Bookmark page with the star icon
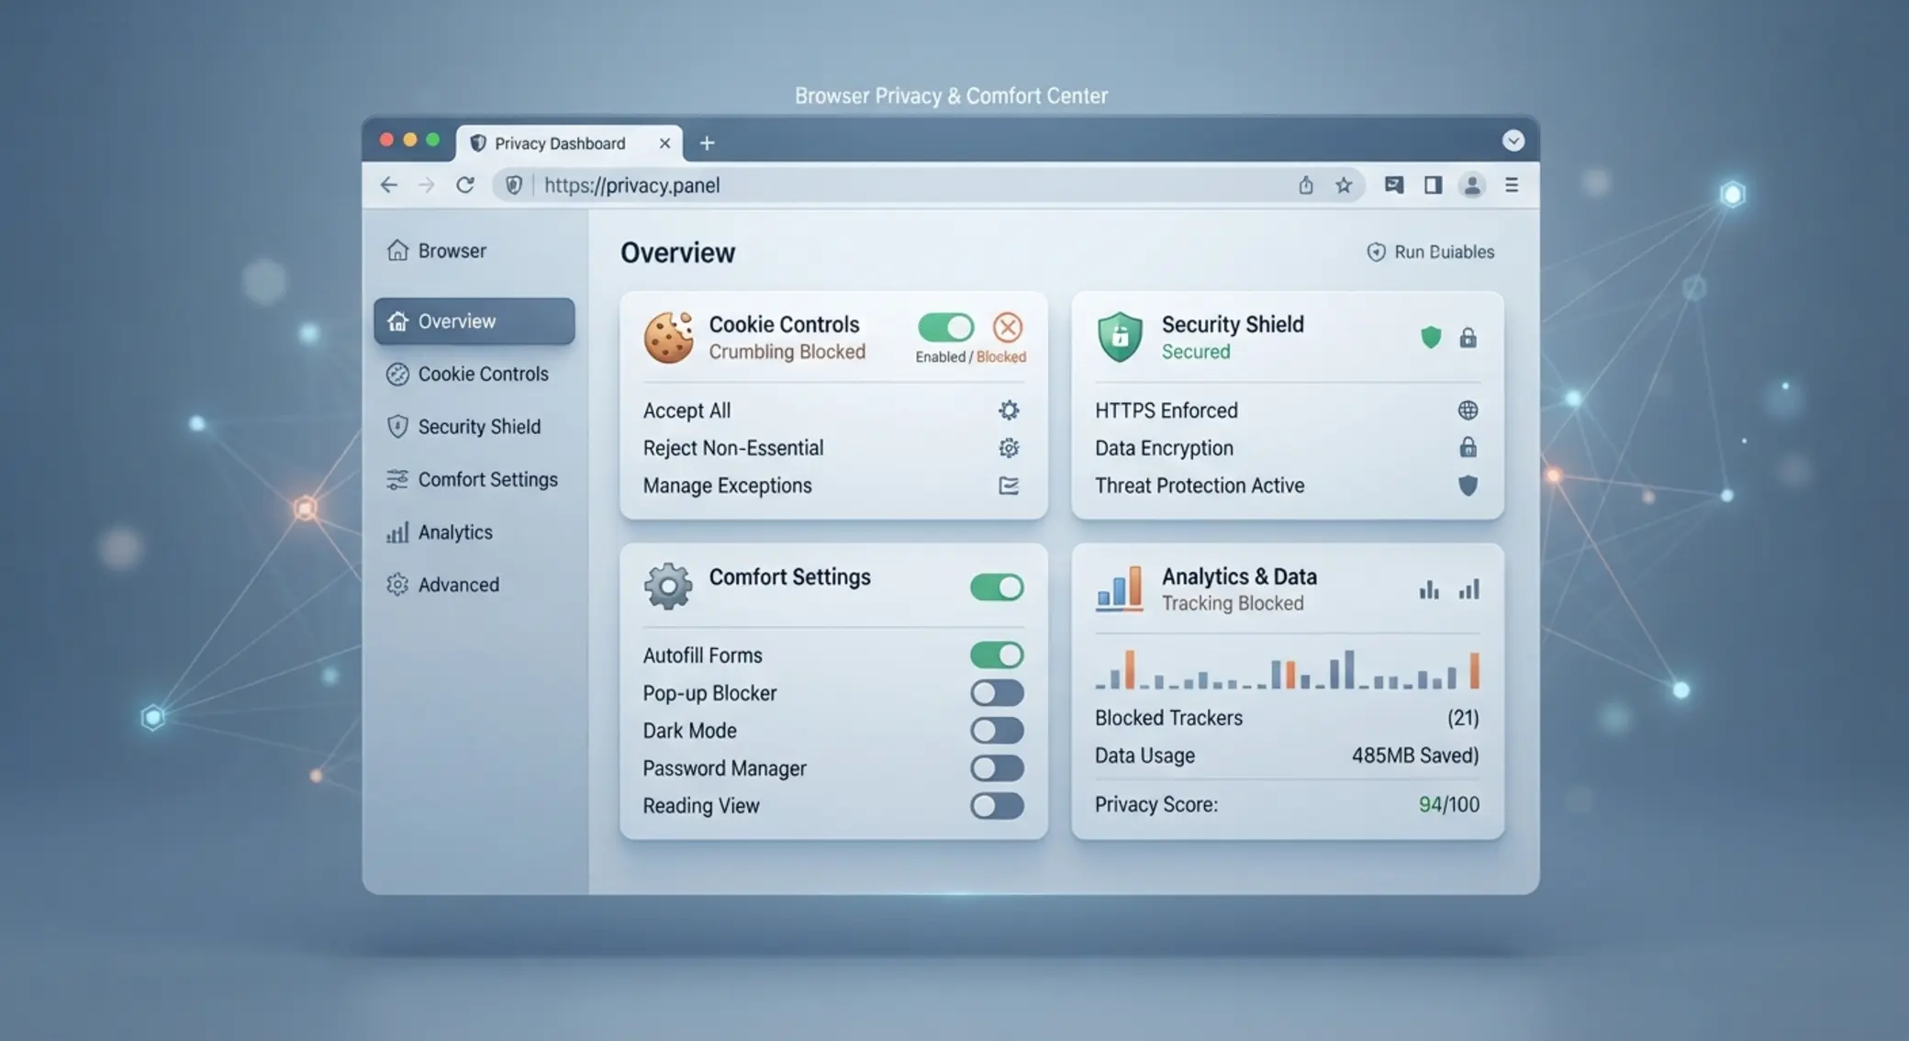The height and width of the screenshot is (1041, 1909). coord(1344,185)
